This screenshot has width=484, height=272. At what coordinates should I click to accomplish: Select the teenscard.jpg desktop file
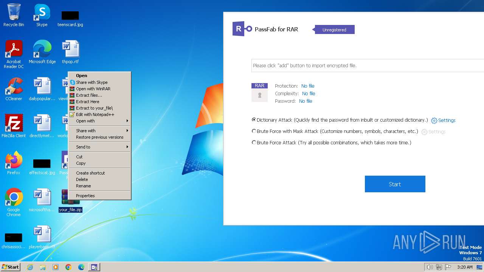70,18
